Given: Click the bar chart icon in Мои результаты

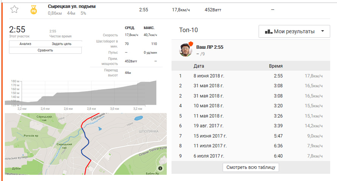Looking at the screenshot, I should (x=268, y=31).
